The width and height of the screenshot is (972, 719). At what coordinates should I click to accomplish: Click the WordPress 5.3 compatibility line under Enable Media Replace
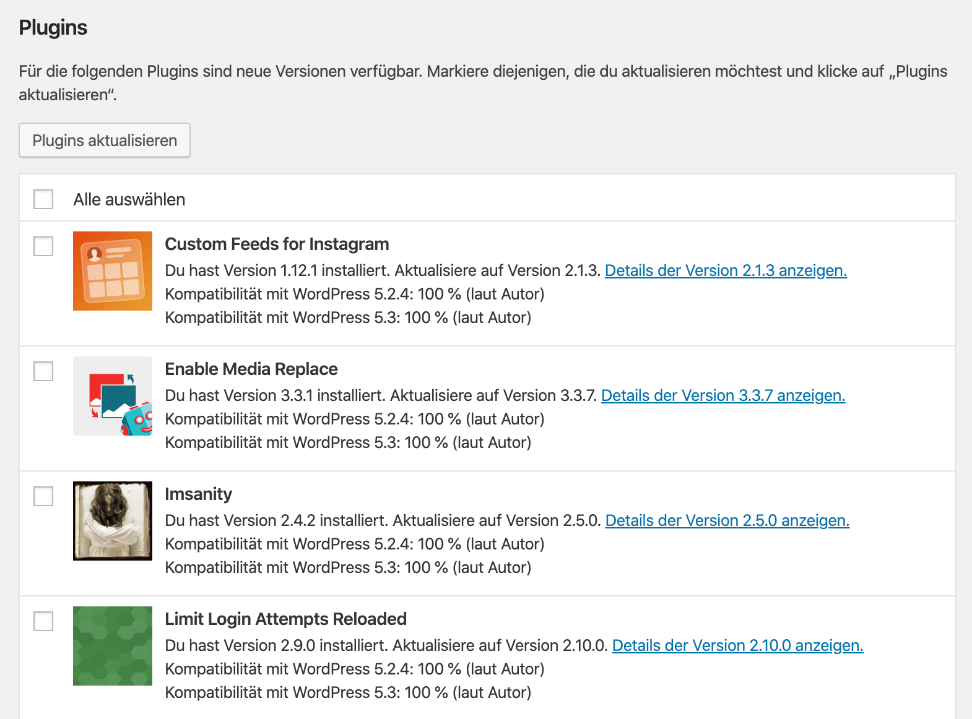coord(348,442)
